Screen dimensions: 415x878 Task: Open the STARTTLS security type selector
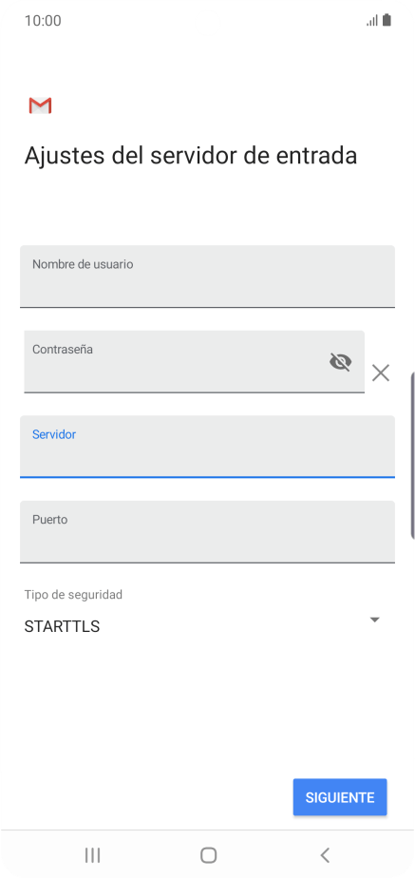[207, 626]
